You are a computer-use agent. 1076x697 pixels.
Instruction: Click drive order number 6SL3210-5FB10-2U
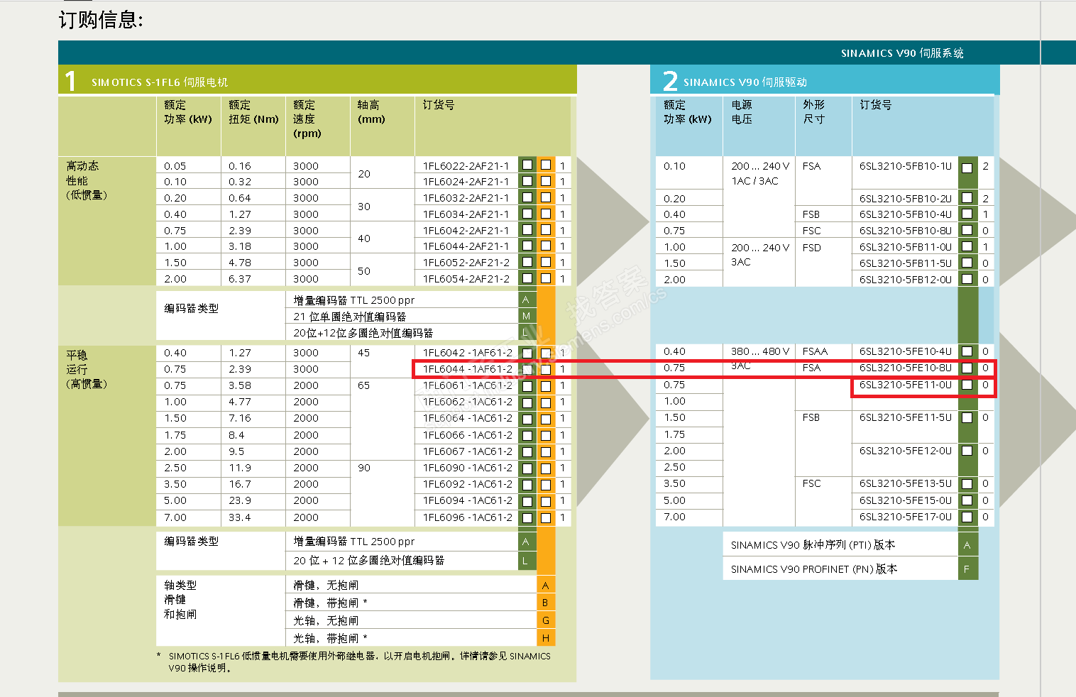tap(906, 199)
